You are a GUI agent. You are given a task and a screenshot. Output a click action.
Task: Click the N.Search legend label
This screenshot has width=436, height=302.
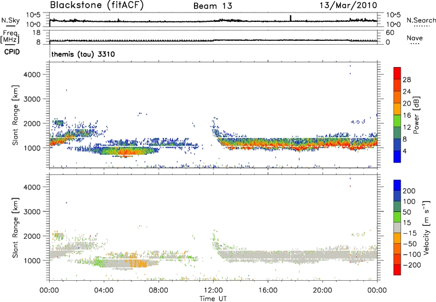(421, 20)
